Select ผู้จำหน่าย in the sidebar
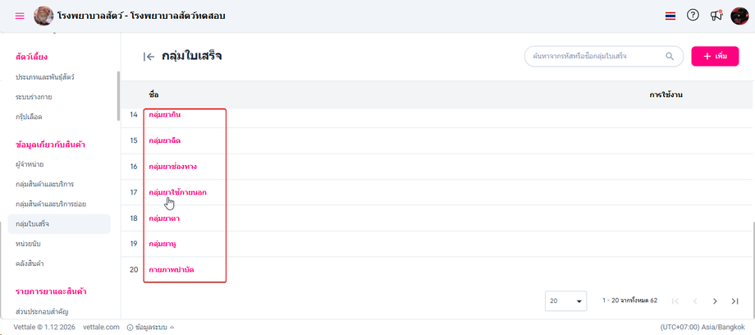Screen dimensions: 755x335 tap(30, 164)
